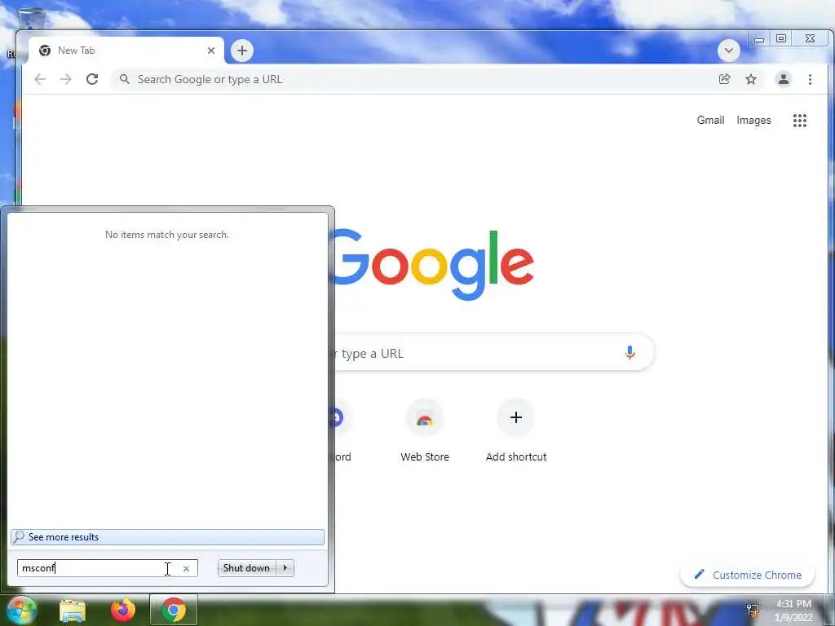Click the search magnifier in address bar
Image resolution: width=835 pixels, height=626 pixels.
124,79
